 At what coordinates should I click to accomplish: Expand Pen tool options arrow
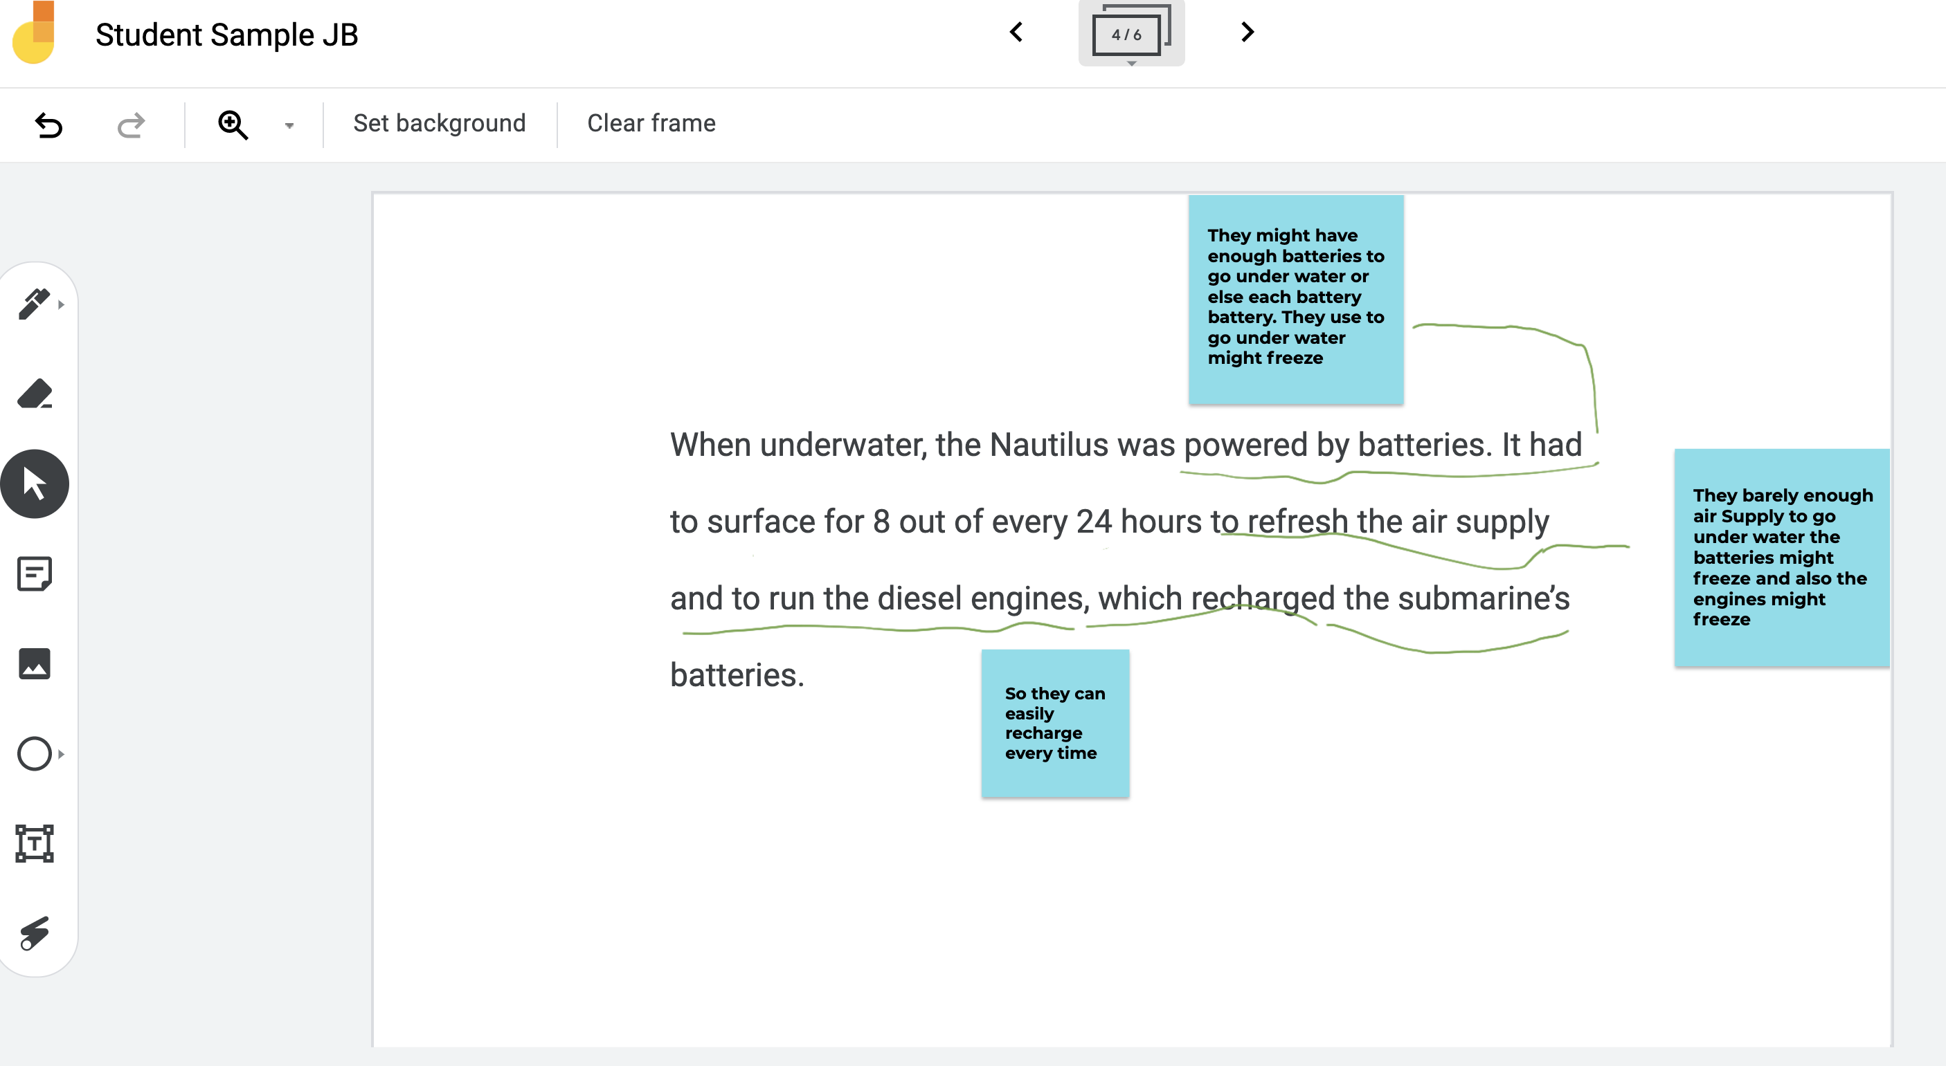(61, 305)
